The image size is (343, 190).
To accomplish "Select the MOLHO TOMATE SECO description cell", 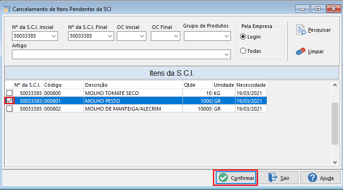I will click(x=133, y=93).
